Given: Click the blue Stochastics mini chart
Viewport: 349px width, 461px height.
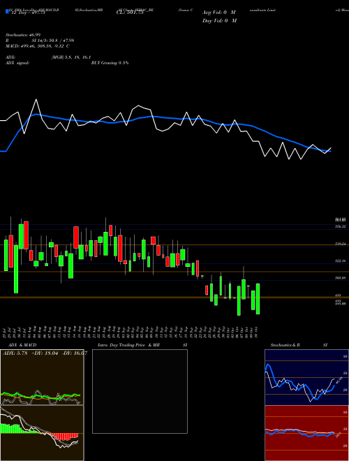Looking at the screenshot, I should 306,377.
